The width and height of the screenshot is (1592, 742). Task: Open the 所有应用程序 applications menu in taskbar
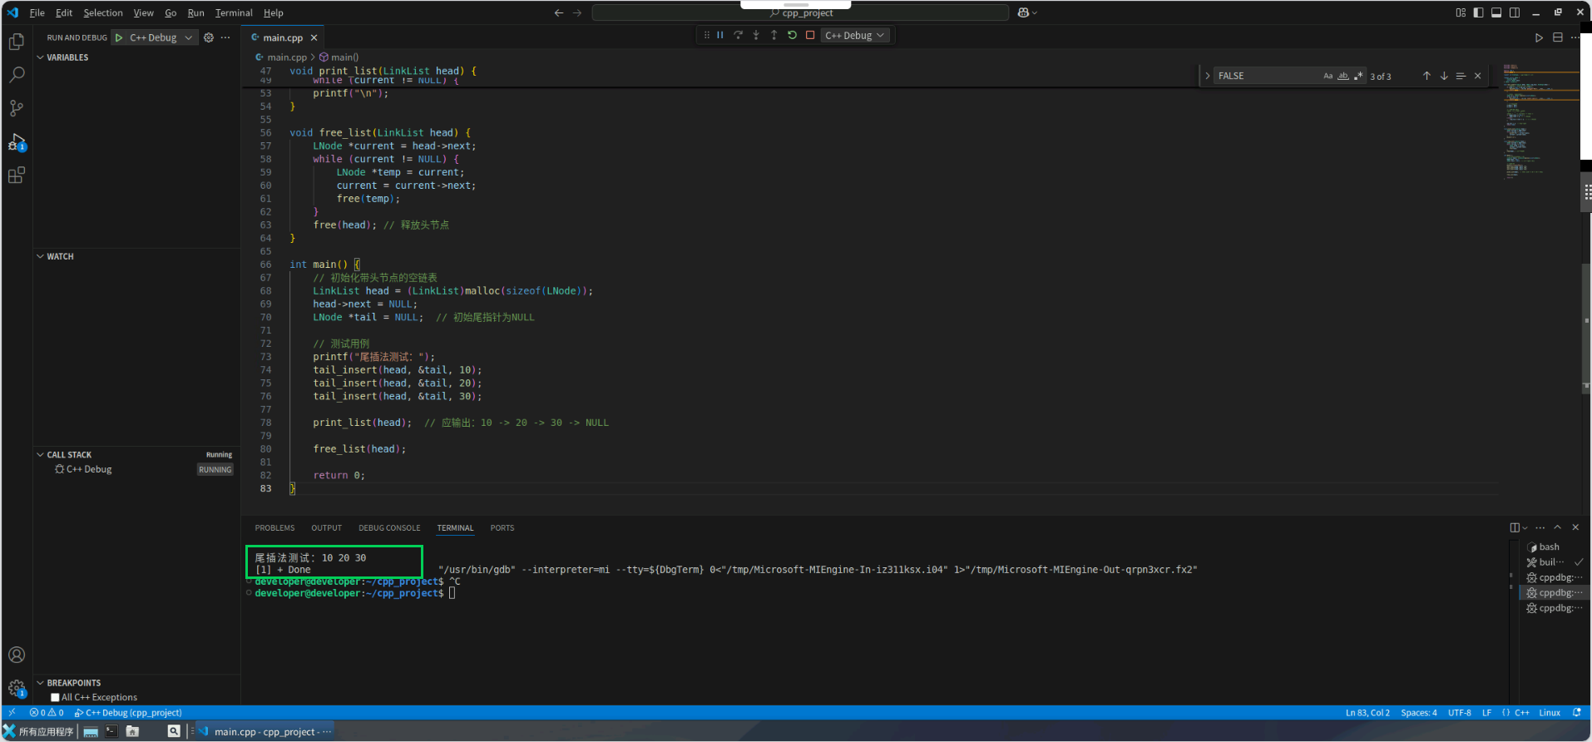[x=38, y=732]
